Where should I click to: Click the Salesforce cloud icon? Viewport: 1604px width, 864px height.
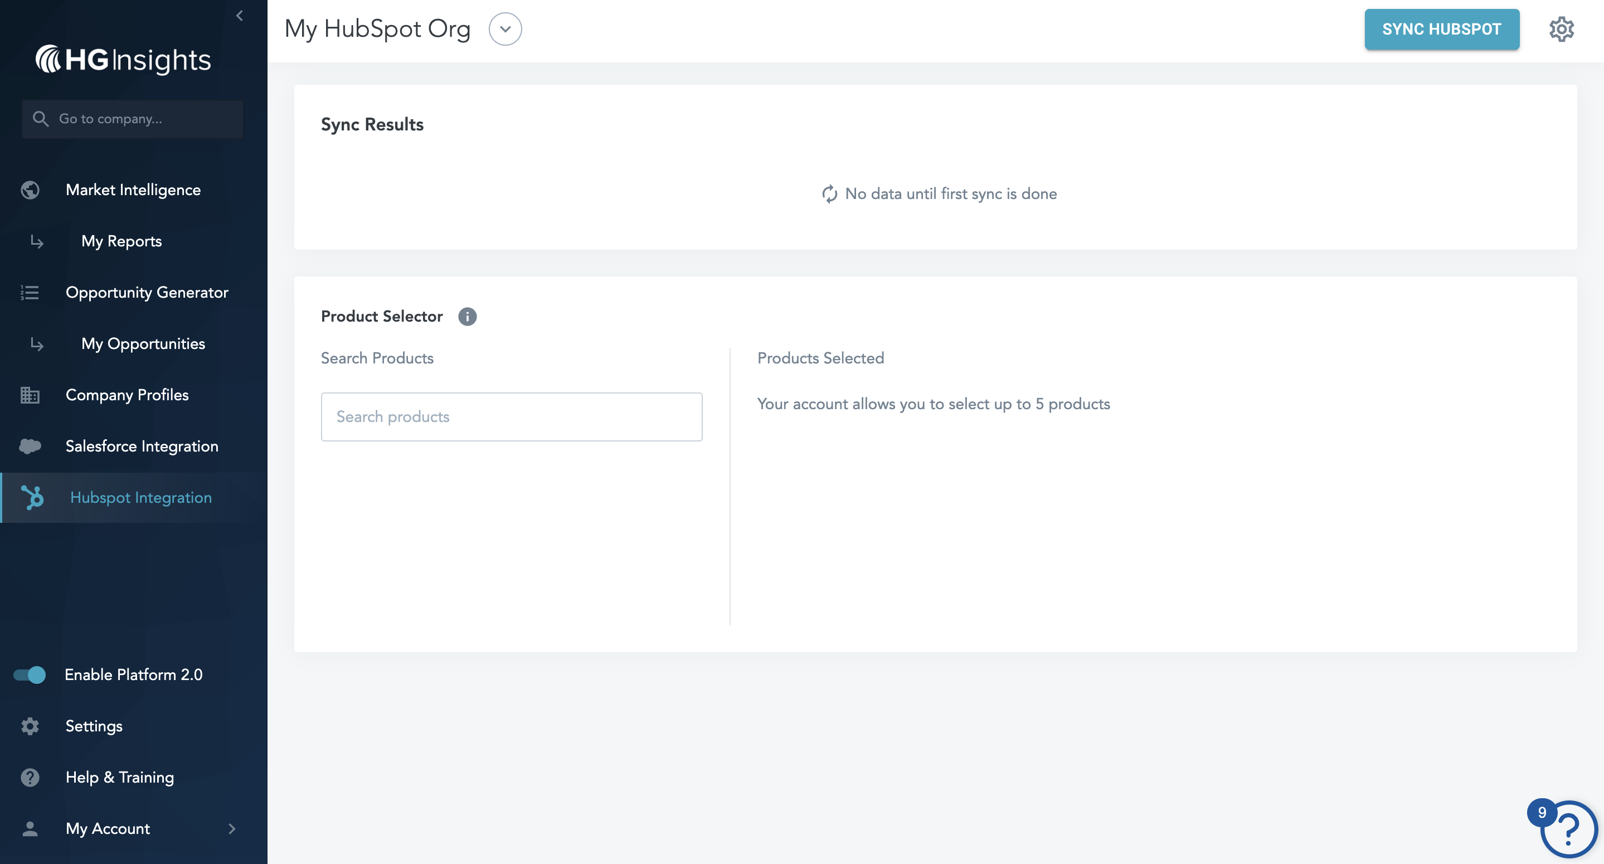(x=30, y=446)
